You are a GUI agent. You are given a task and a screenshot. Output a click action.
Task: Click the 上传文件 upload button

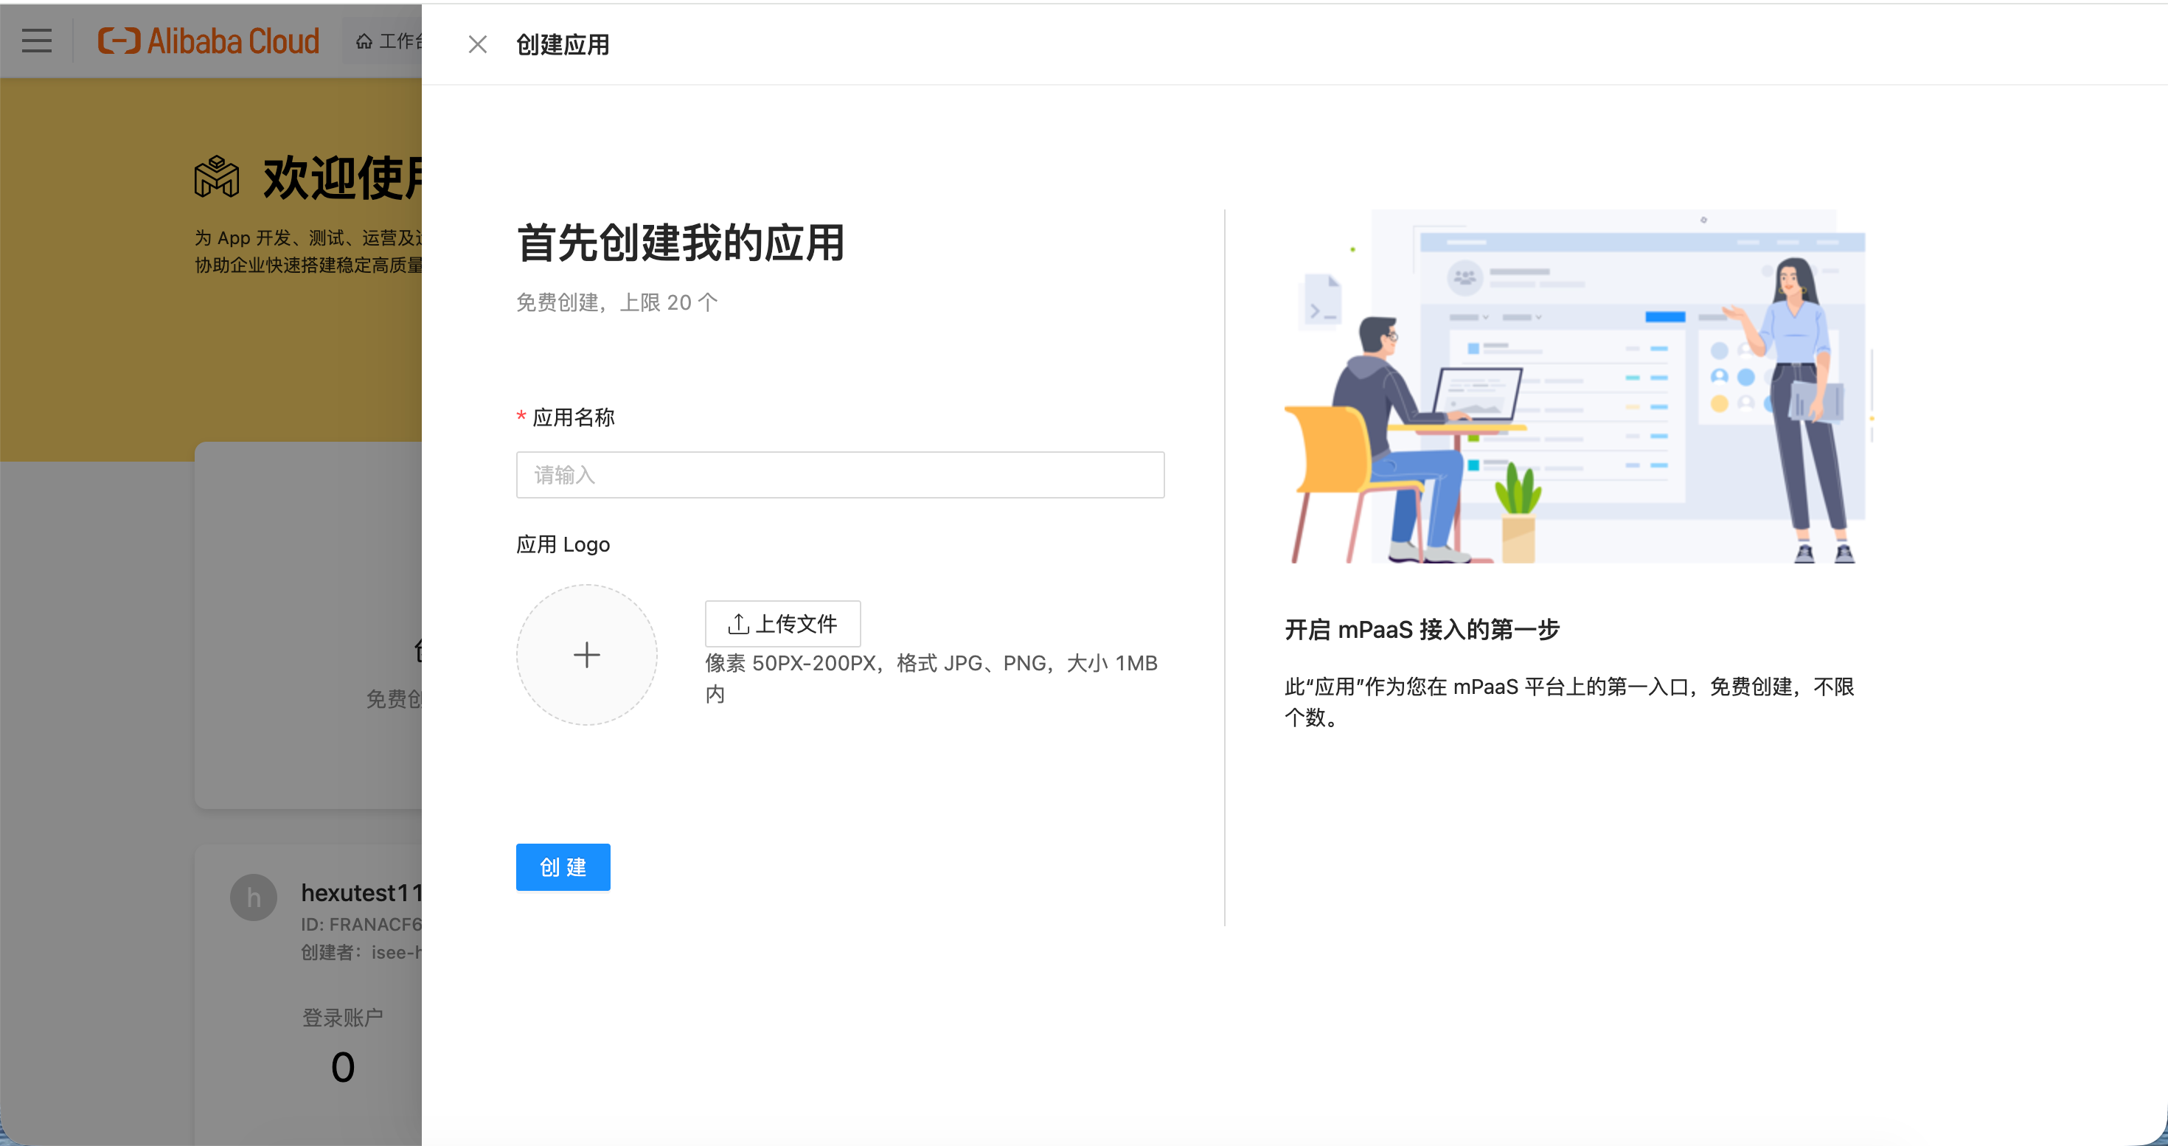[x=782, y=623]
